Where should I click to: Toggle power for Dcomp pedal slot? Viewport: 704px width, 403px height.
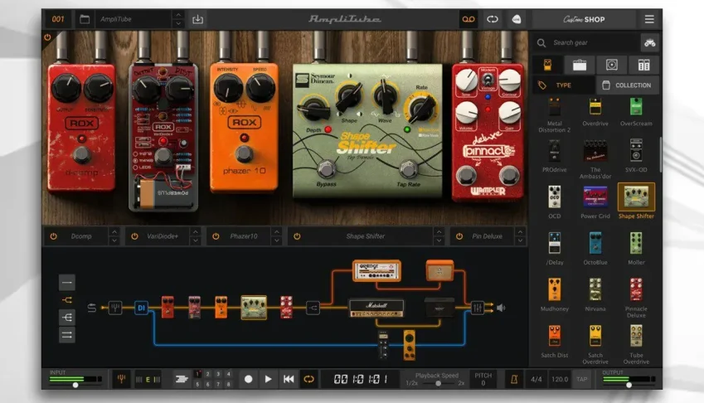point(53,236)
